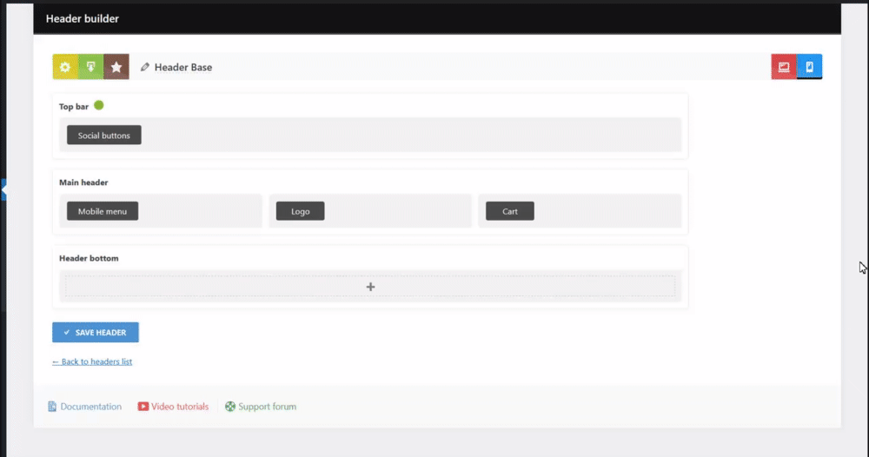Click the Top bar label

coord(74,106)
